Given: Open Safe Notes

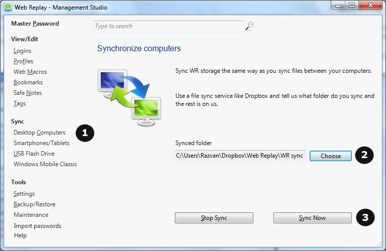Looking at the screenshot, I should [28, 93].
